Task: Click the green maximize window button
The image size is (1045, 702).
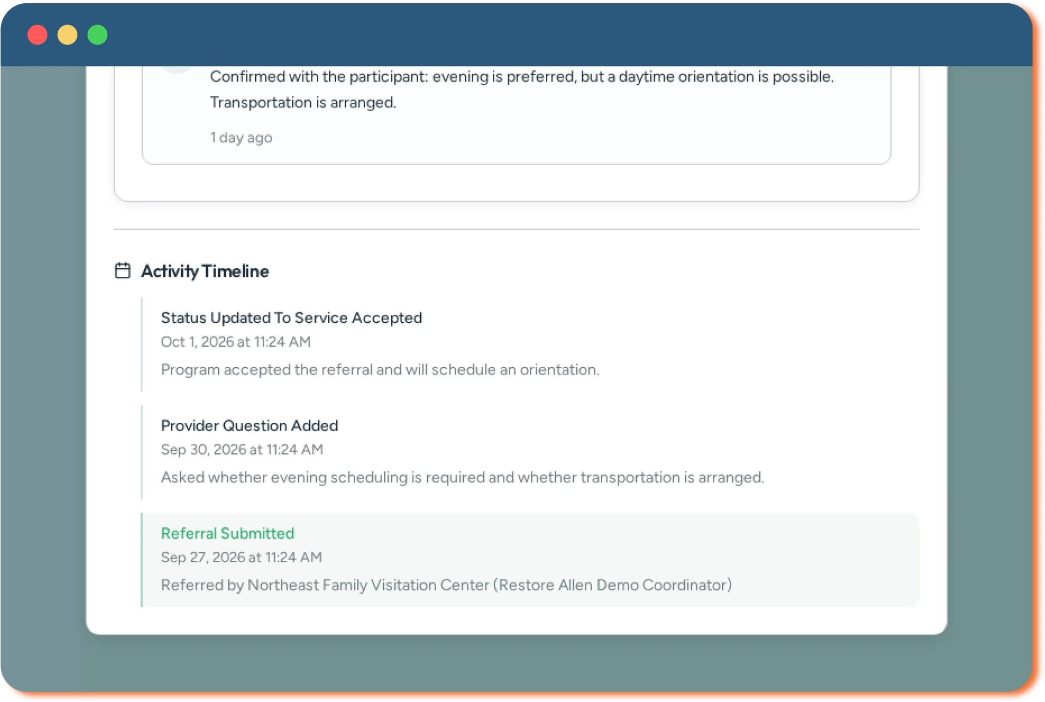Action: click(x=97, y=35)
